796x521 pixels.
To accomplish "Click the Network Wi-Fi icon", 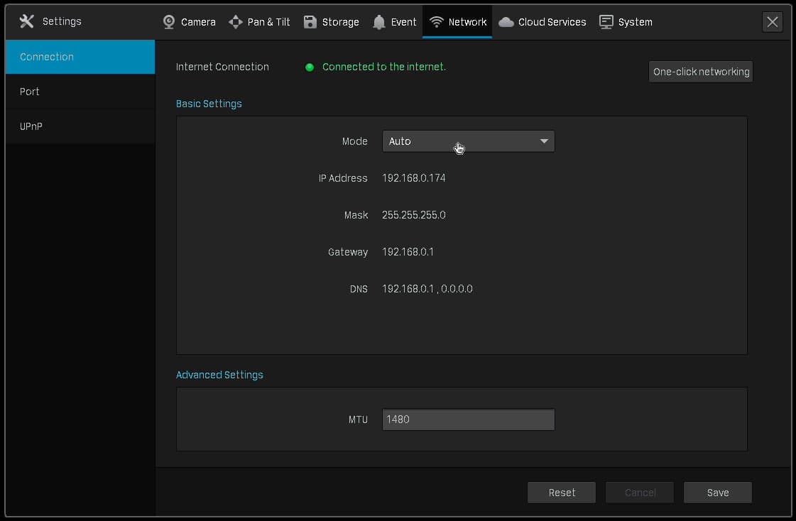I will 437,22.
